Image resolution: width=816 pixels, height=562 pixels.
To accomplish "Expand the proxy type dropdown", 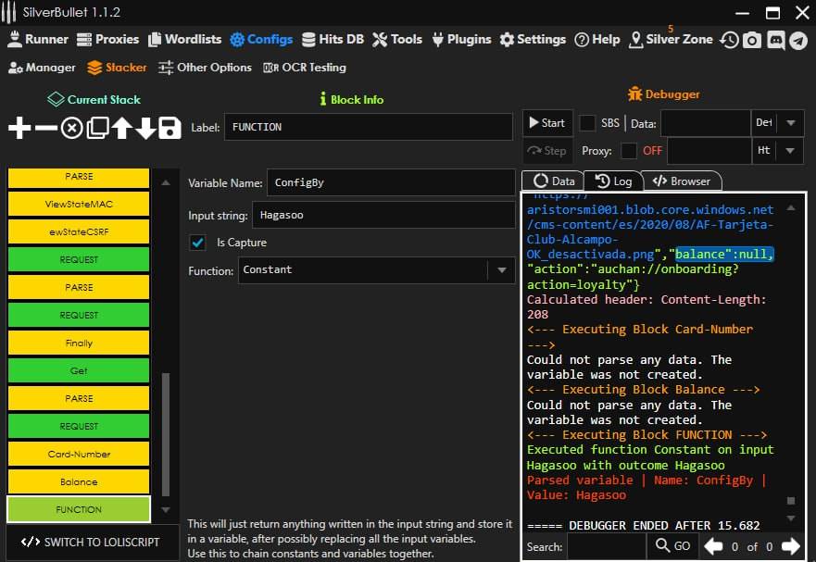I will [x=790, y=151].
